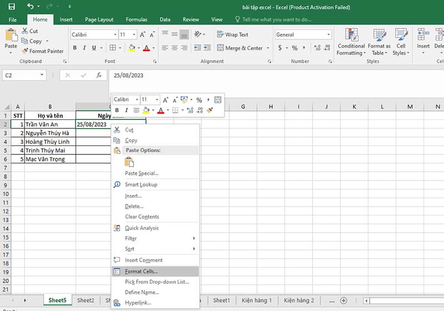The width and height of the screenshot is (444, 311).
Task: Open Format as Table gallery
Action: click(379, 42)
